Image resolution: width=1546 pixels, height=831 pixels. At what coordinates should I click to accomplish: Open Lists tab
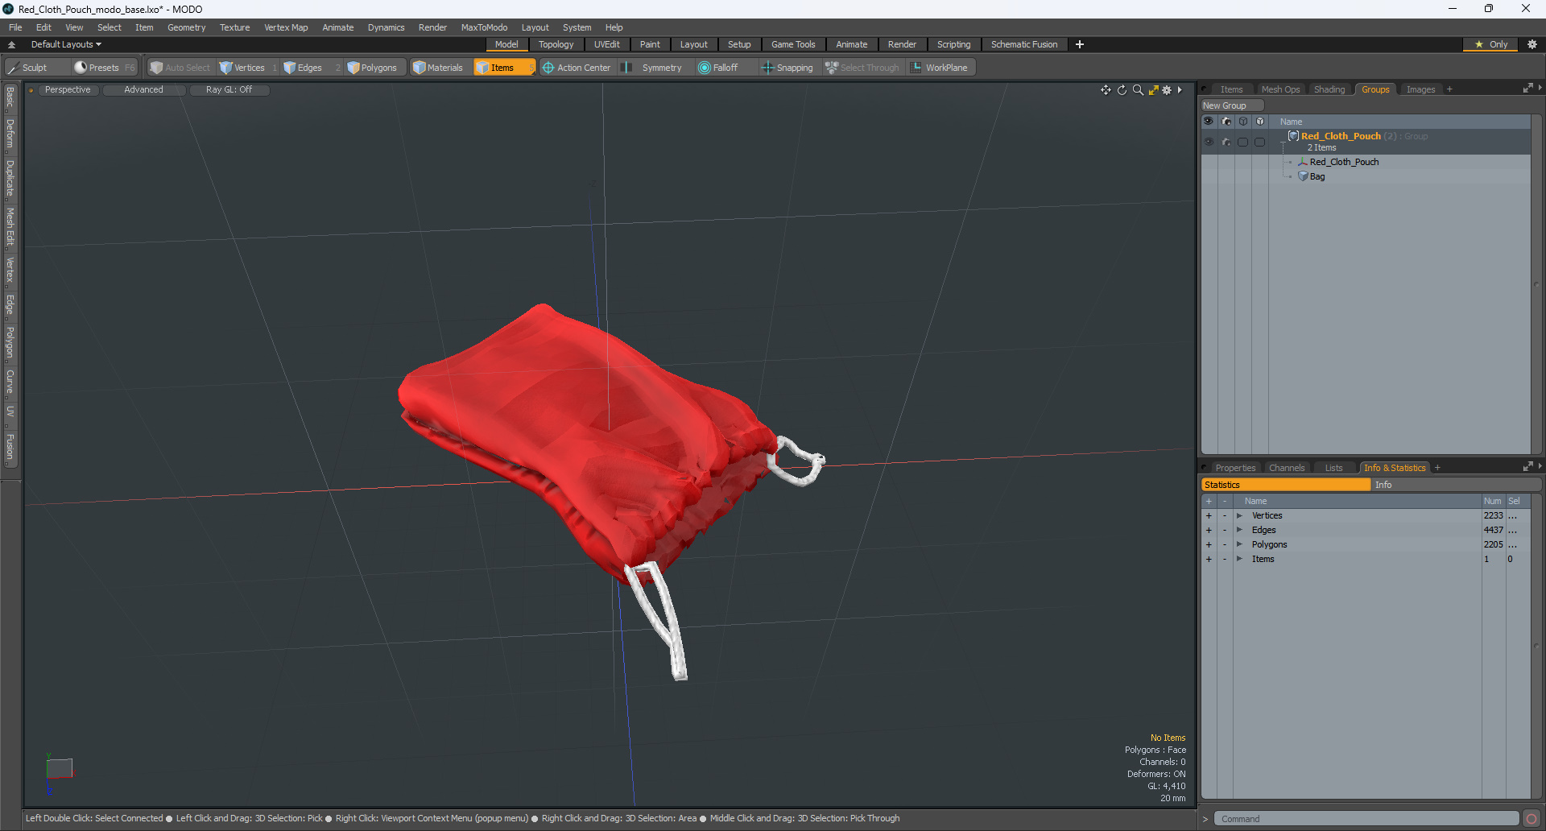pos(1333,468)
